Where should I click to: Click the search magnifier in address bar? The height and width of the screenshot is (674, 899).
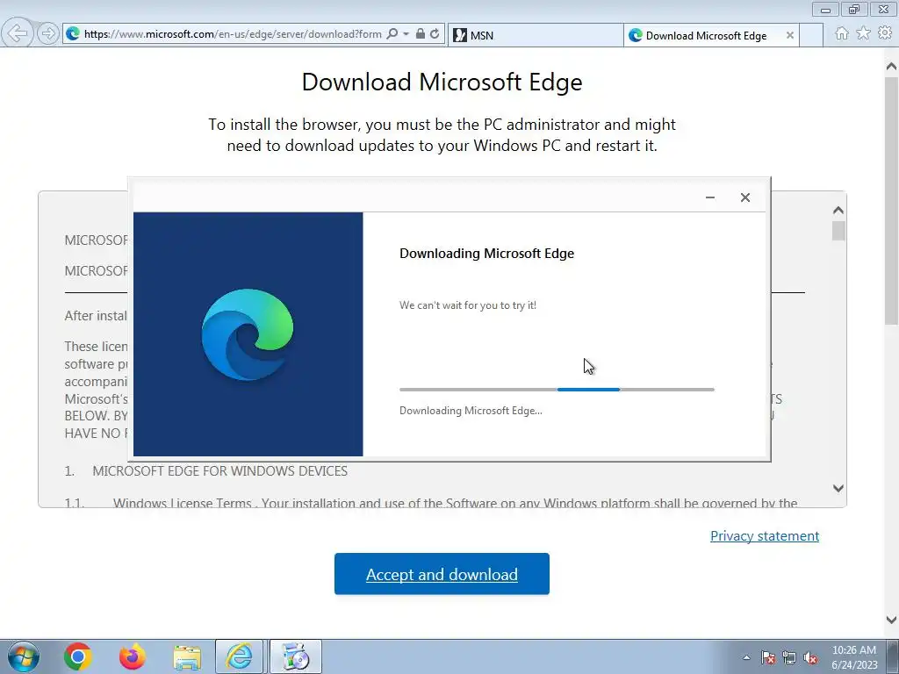(392, 34)
